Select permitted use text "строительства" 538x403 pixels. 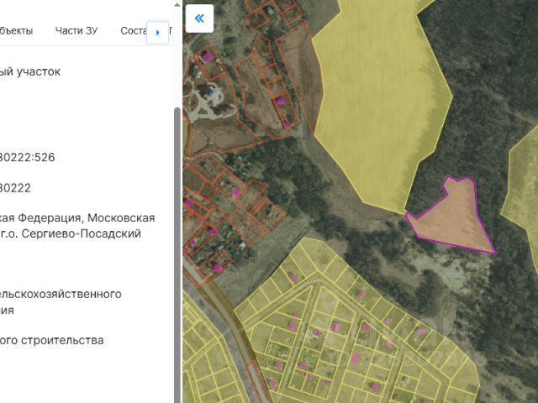point(62,340)
